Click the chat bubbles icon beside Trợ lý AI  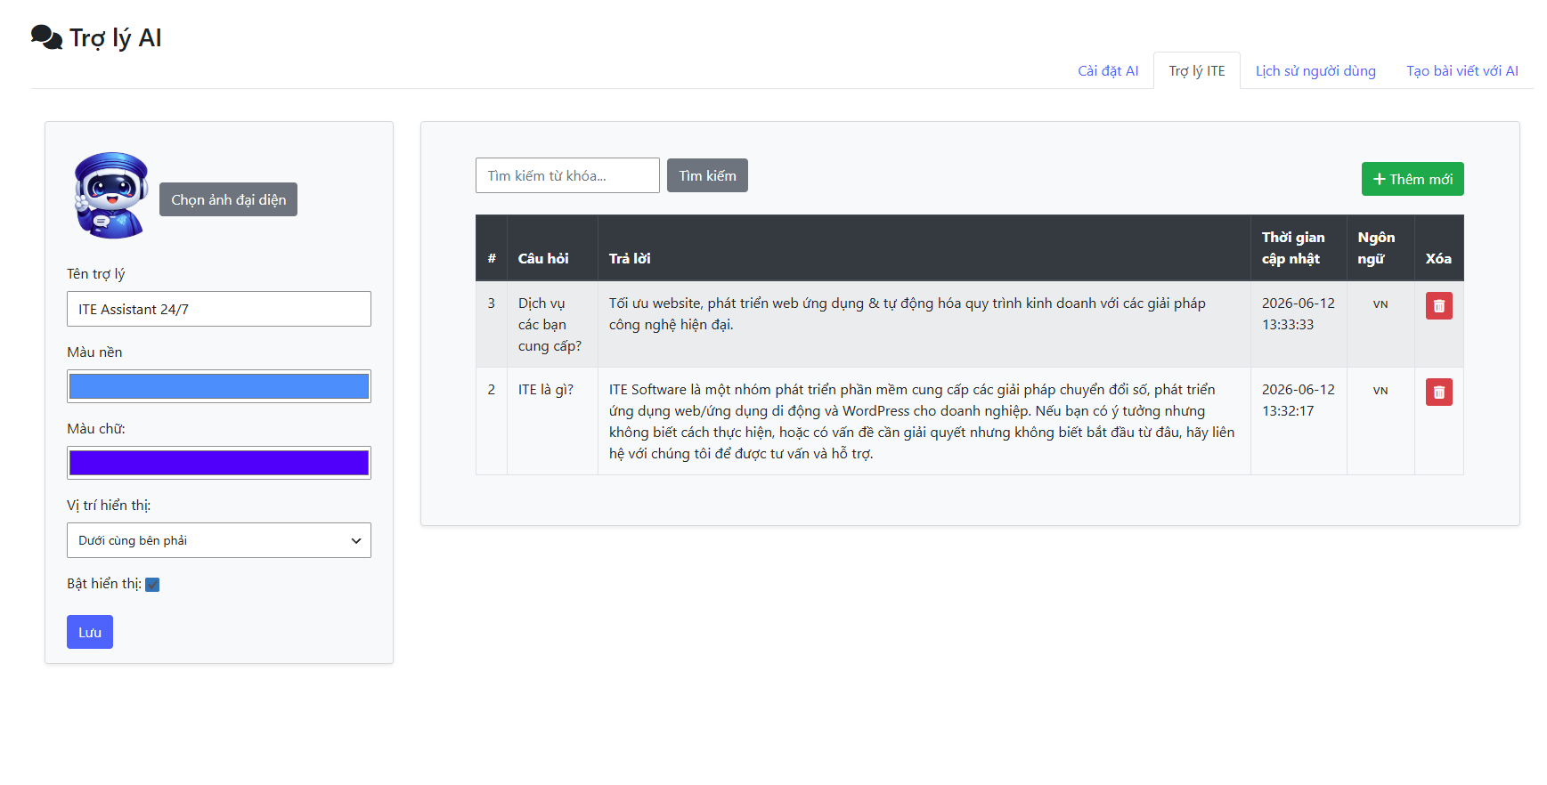(x=46, y=37)
